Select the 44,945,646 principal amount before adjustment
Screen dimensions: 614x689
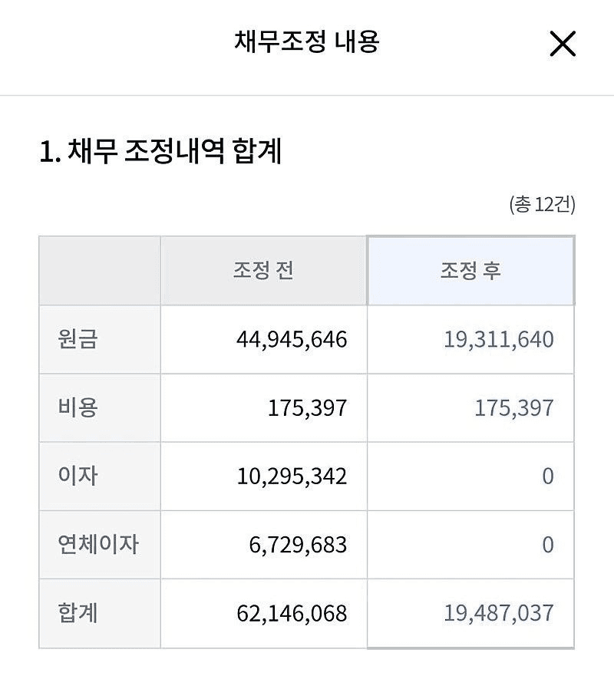tap(292, 339)
